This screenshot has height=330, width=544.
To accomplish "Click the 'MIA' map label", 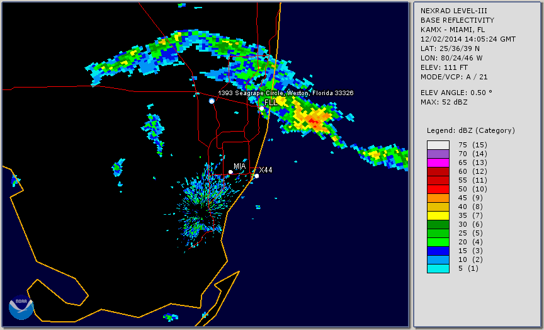I will tap(240, 166).
